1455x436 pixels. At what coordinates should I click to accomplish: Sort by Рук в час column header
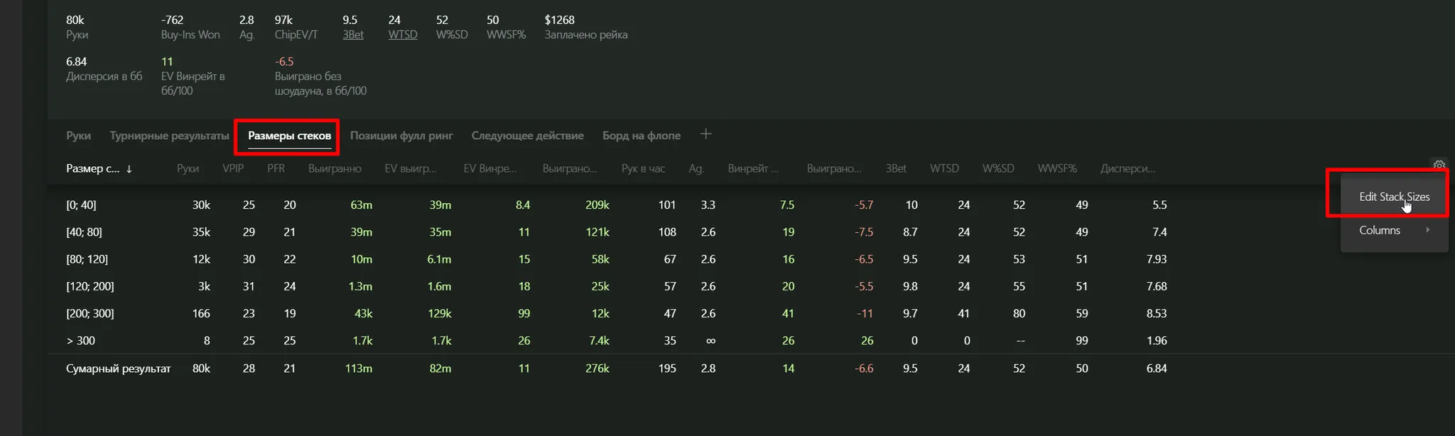coord(643,169)
